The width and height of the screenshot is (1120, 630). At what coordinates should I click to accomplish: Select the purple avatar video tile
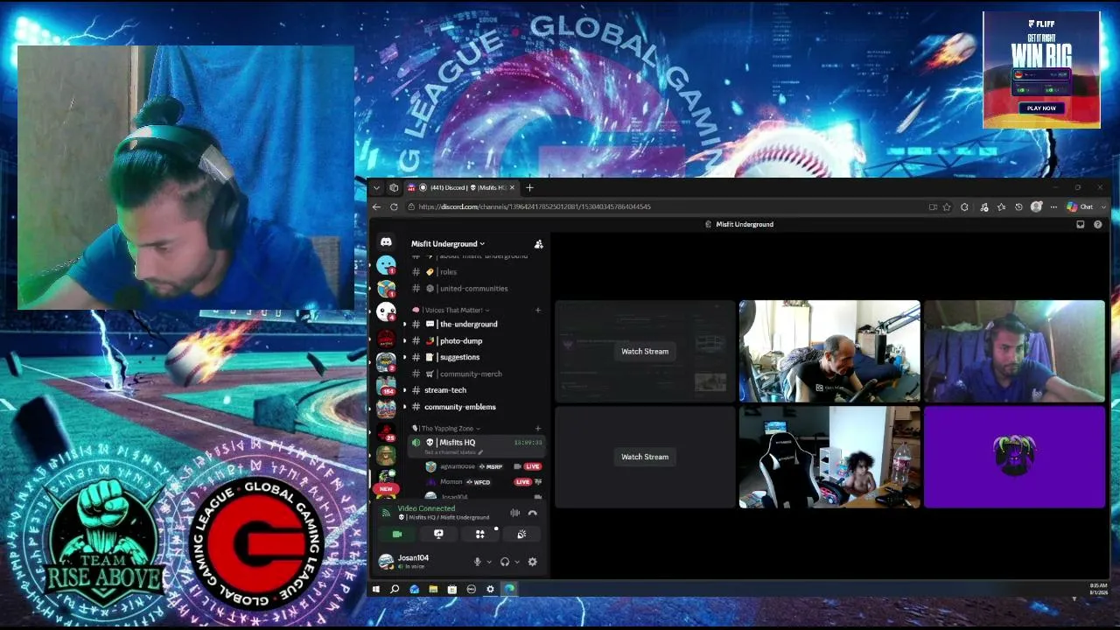click(x=1014, y=457)
